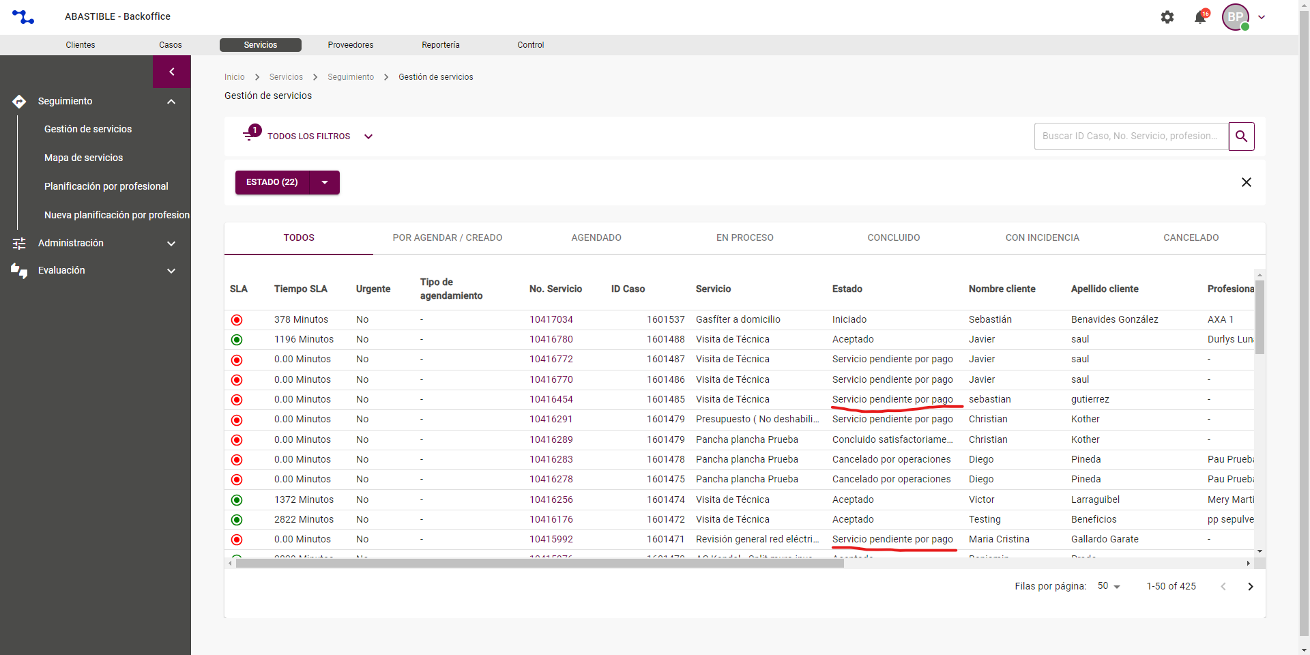Click SLA indicator for service 10416289
This screenshot has height=655, width=1310.
[237, 440]
